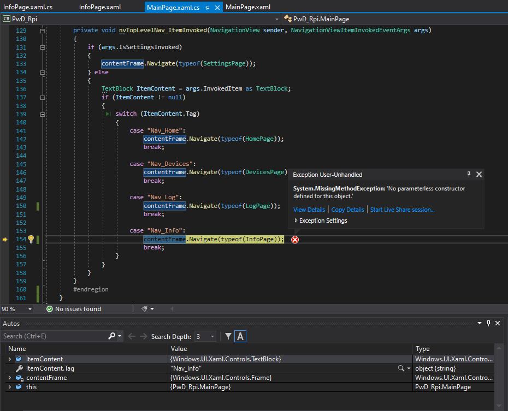Toggle pin on MainPage.xaml.cs tab
The image size is (508, 411).
click(206, 7)
